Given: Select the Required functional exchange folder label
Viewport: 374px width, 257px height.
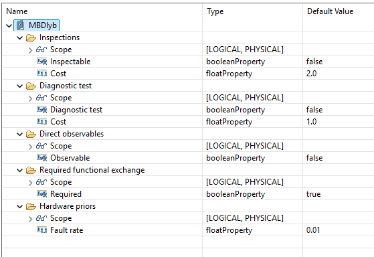Looking at the screenshot, I should pyautogui.click(x=92, y=170).
